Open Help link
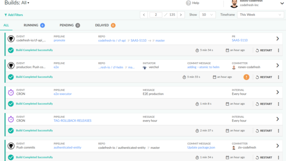Screen dimensions: 286x161 pos(196,3)
